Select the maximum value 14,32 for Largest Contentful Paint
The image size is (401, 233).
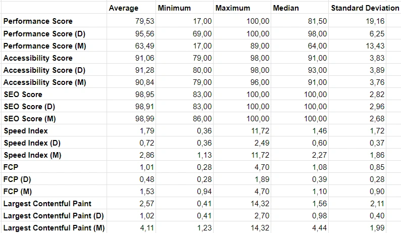(242, 204)
